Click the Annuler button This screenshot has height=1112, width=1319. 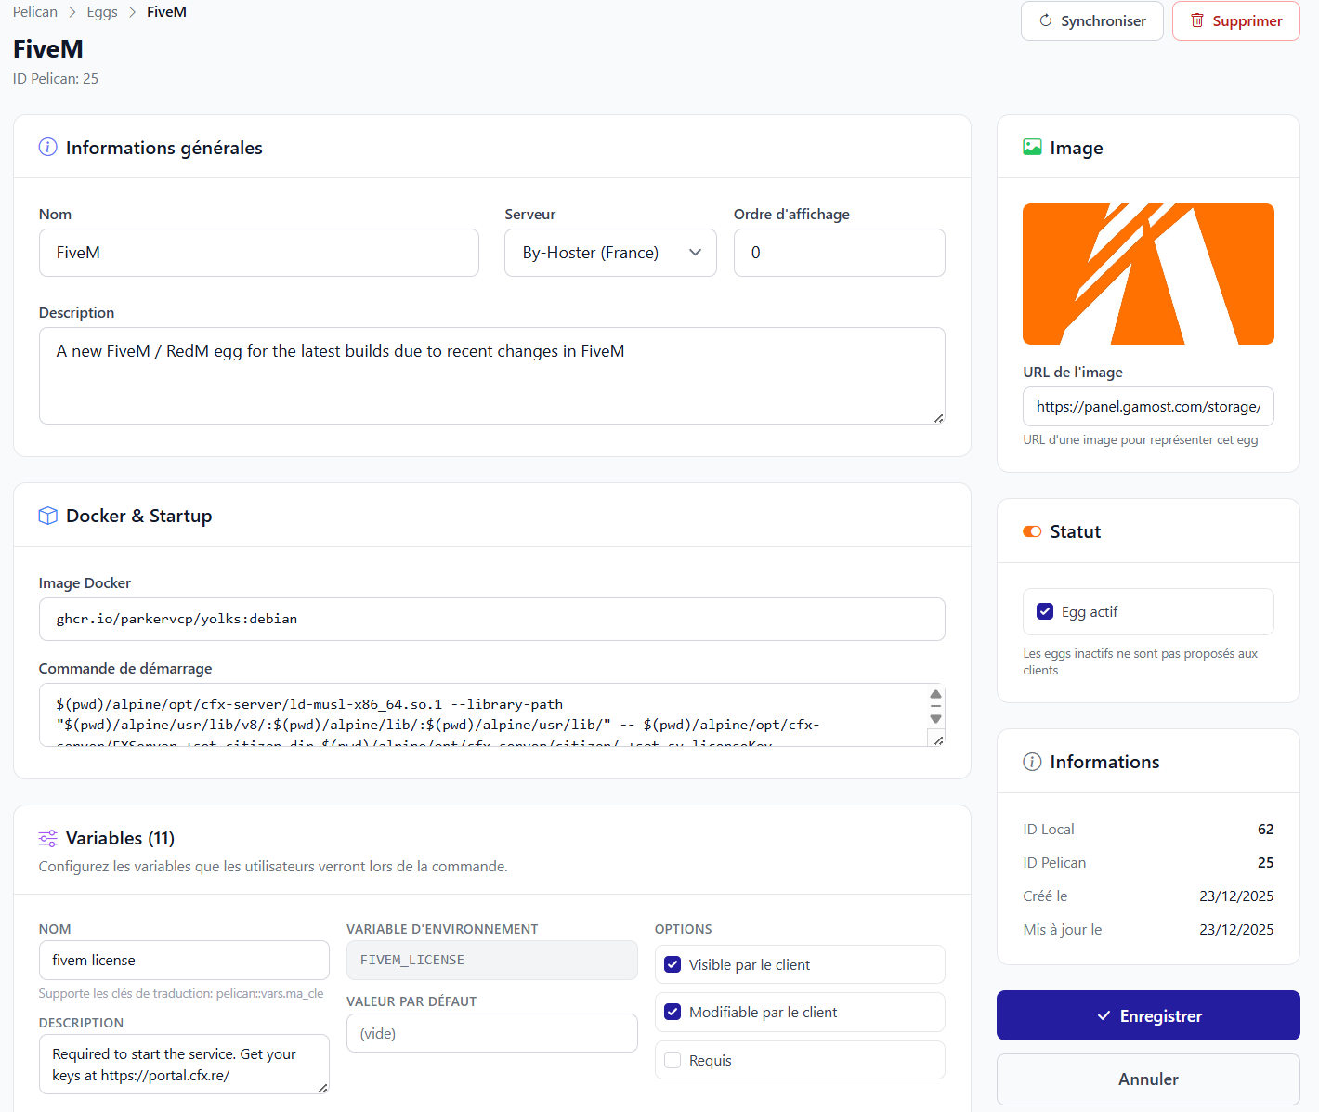click(1147, 1079)
